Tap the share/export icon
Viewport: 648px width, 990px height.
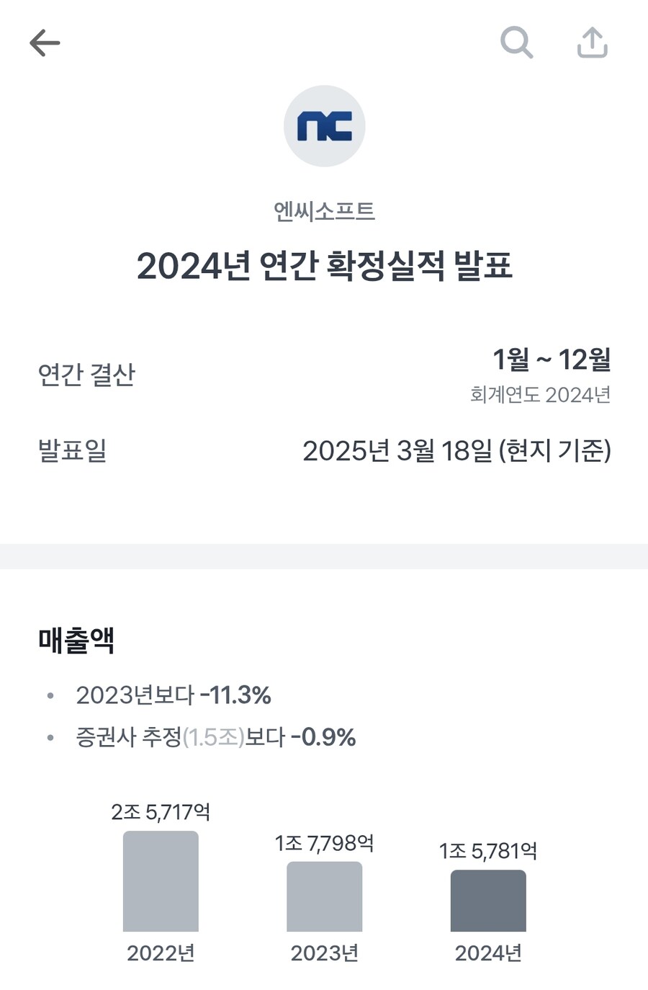(592, 42)
